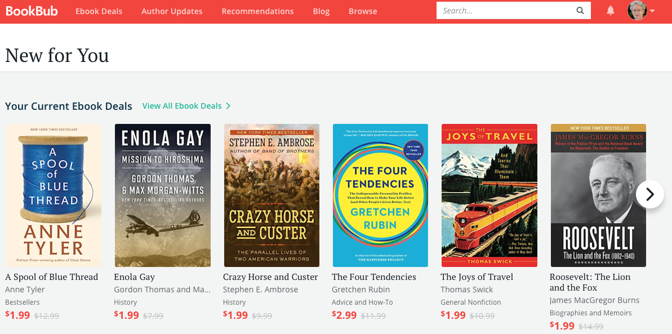This screenshot has width=672, height=334.
Task: Open author Thomas Swick
Action: point(467,290)
